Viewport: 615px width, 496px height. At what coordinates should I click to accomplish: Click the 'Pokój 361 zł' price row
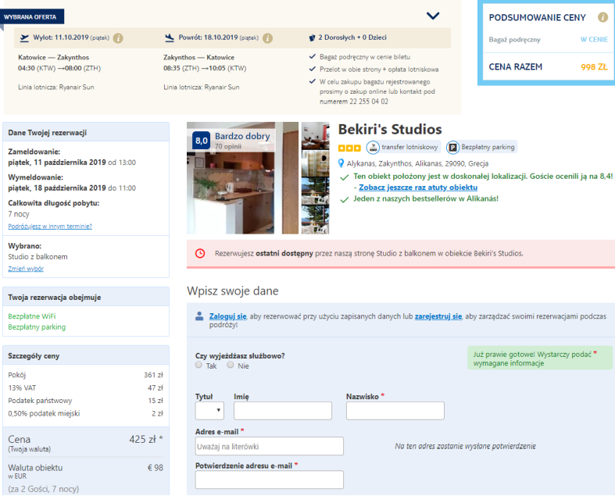click(85, 375)
